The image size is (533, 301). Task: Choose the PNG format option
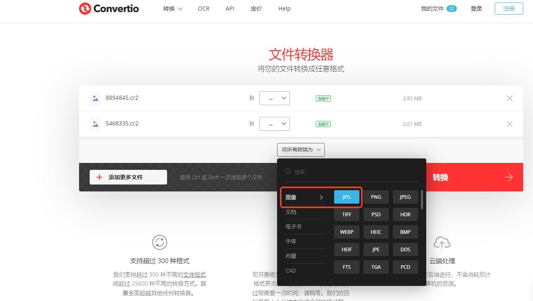click(x=376, y=197)
